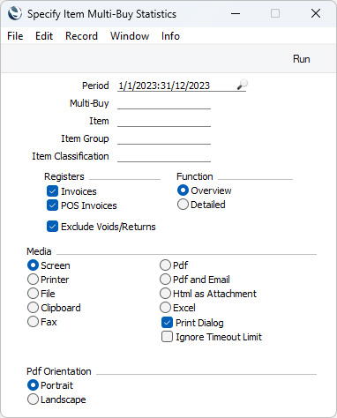
Task: Click the Item Group input field
Action: (164, 138)
